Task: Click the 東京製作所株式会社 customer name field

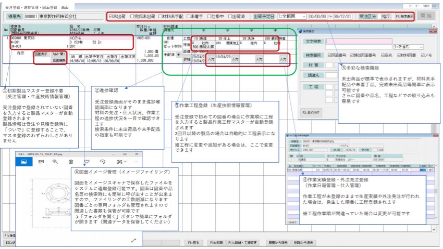Action: click(x=71, y=17)
